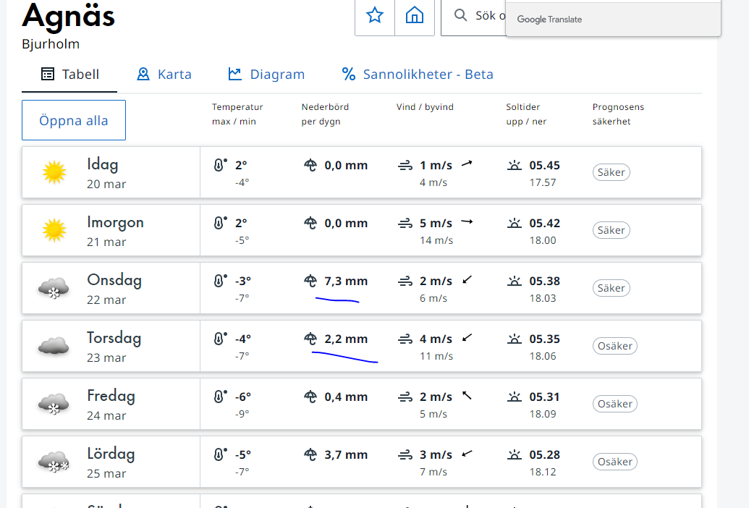The width and height of the screenshot is (749, 508).
Task: Click the sun icon for Idag
Action: tap(54, 172)
